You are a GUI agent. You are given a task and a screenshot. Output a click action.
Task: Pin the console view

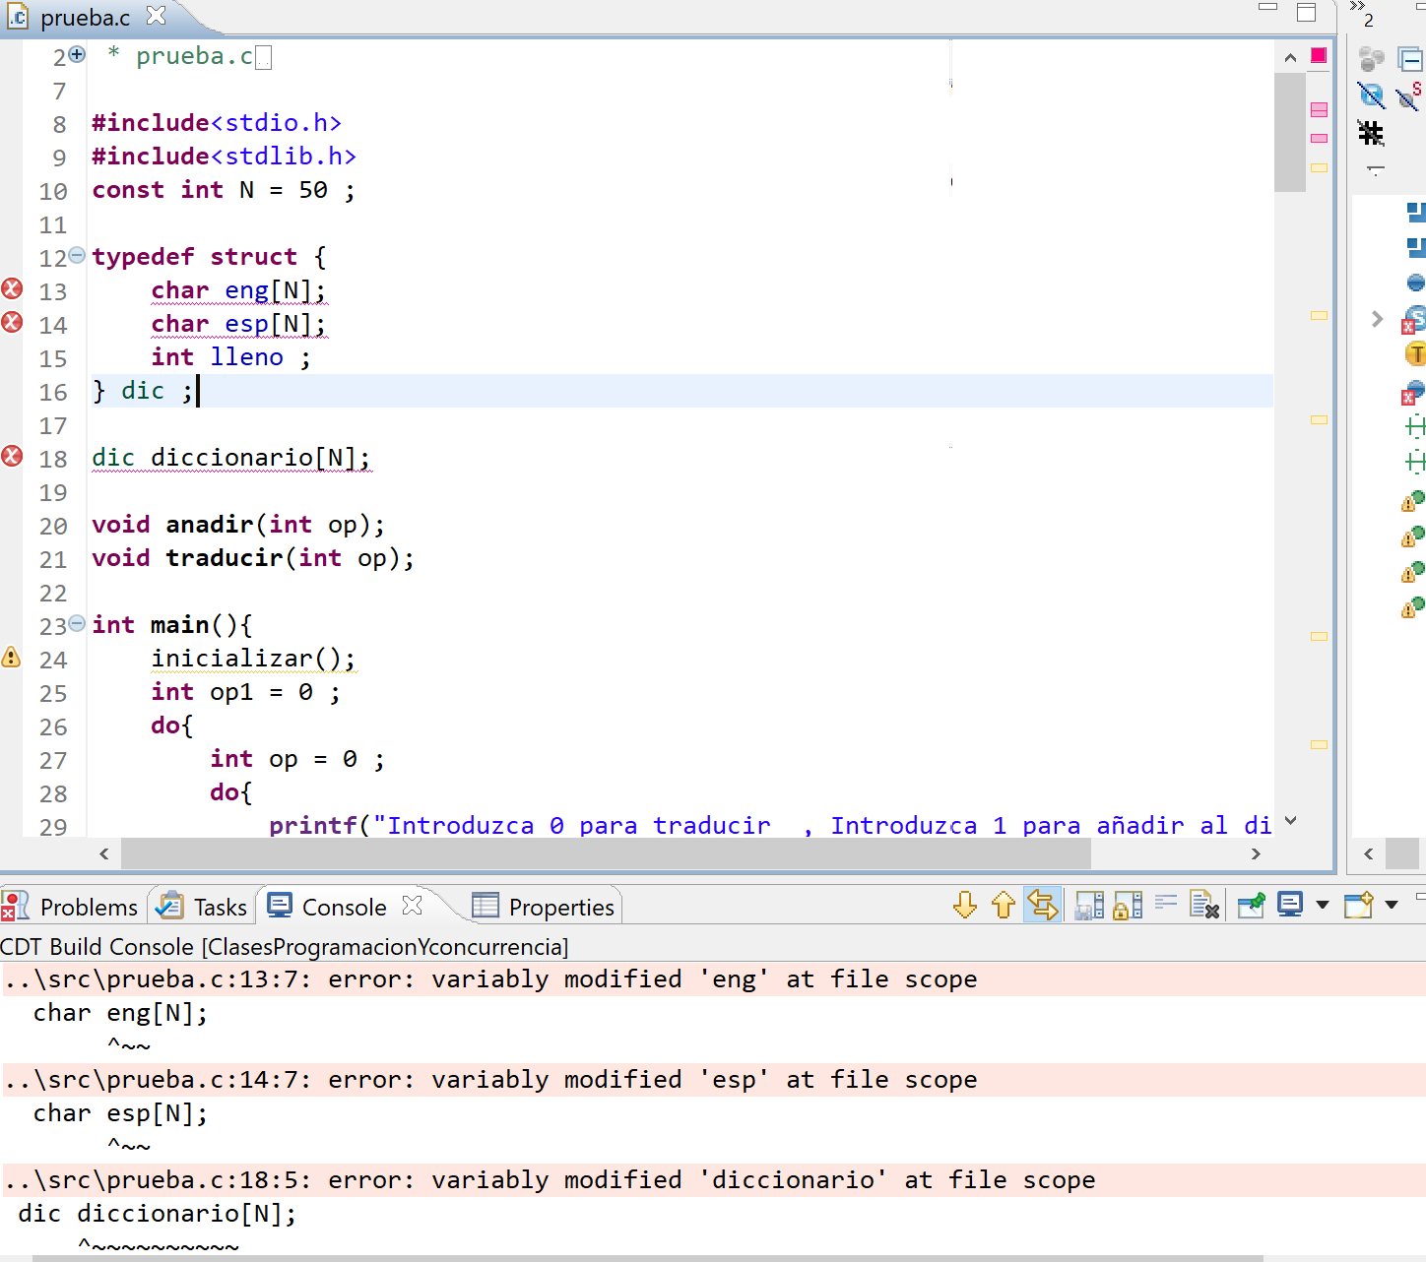1252,905
